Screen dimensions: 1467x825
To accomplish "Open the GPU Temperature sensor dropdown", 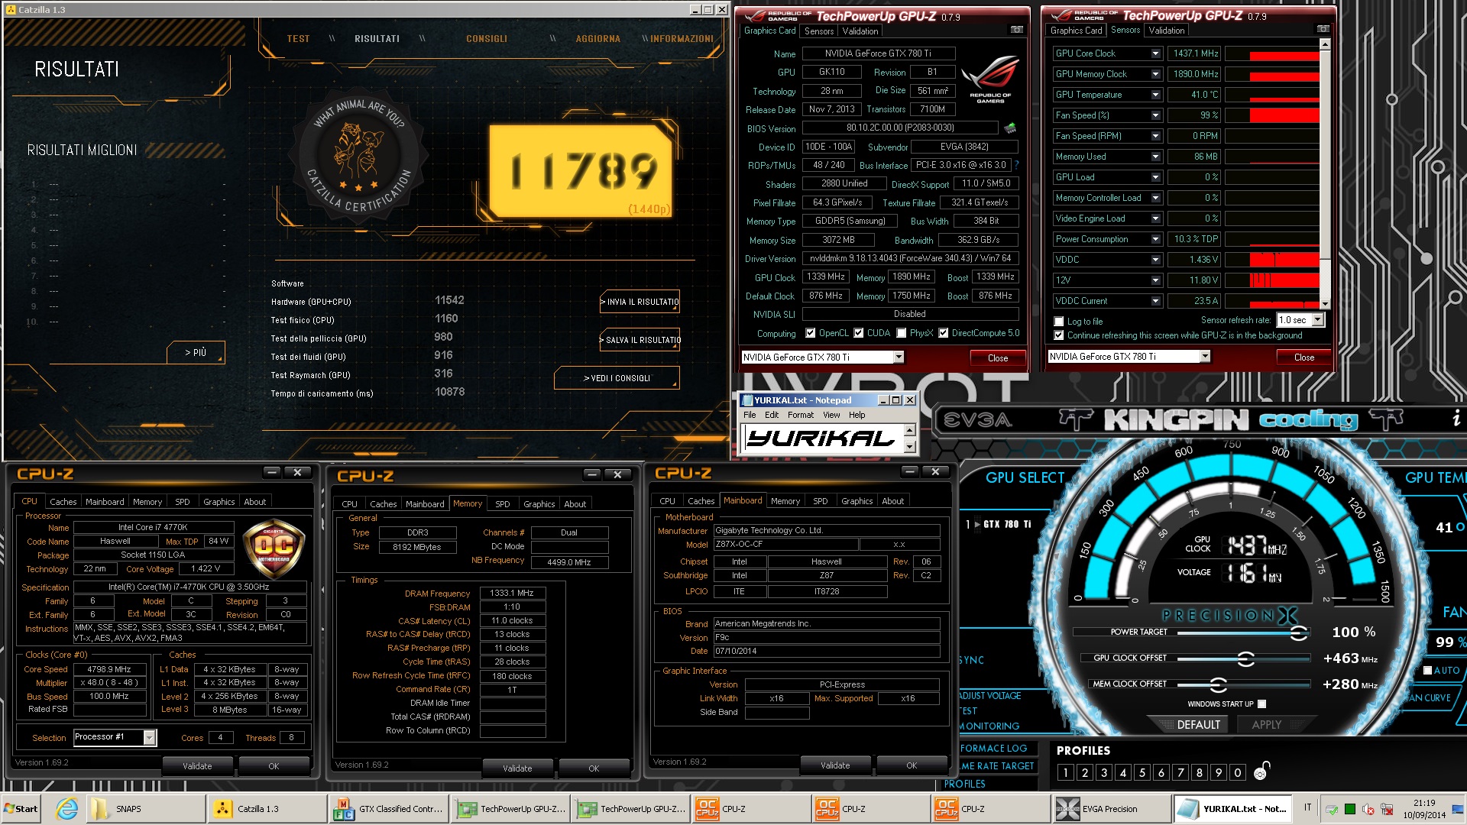I will [1155, 95].
